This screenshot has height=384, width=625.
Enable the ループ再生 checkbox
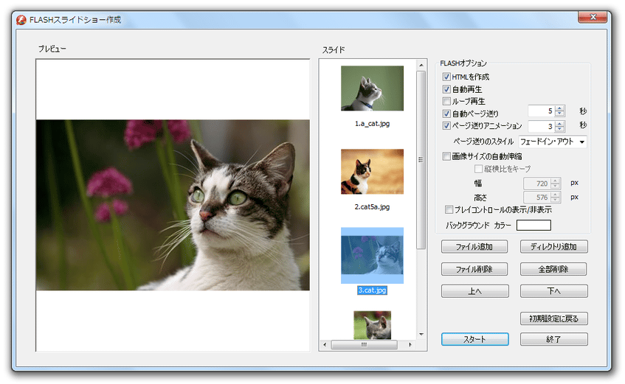click(x=446, y=101)
